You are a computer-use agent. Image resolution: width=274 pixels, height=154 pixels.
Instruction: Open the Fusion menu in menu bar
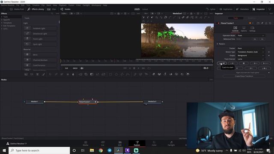pos(71,5)
